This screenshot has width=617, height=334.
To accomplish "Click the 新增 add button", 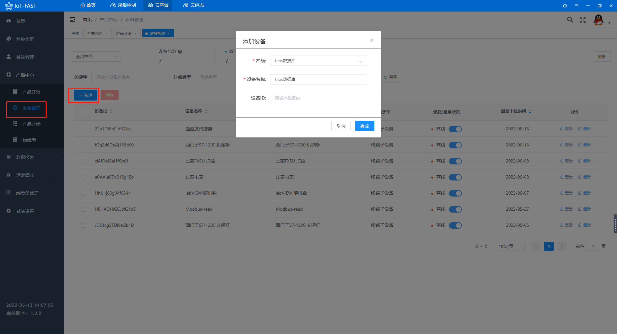I will tap(85, 95).
